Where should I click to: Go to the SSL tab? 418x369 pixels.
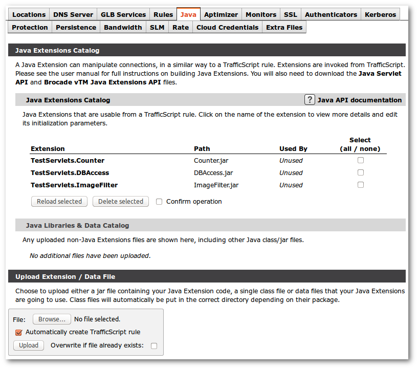click(x=290, y=14)
